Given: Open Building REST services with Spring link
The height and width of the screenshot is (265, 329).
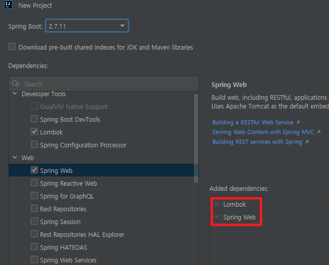Looking at the screenshot, I should [x=257, y=142].
